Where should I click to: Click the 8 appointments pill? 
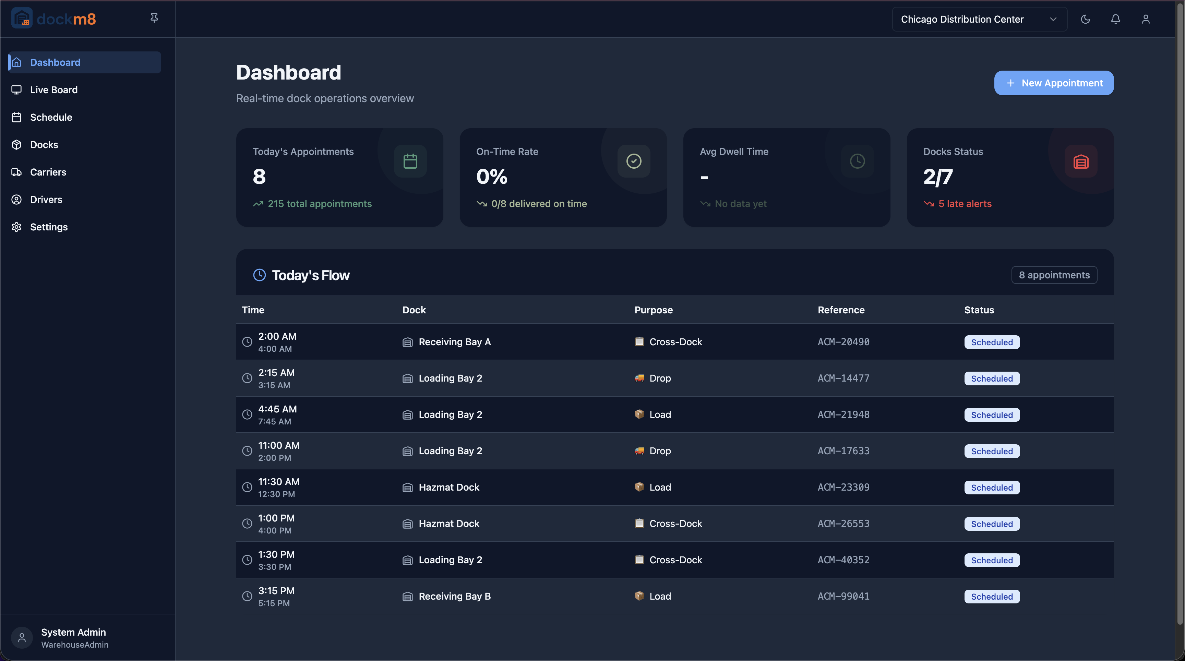coord(1054,275)
